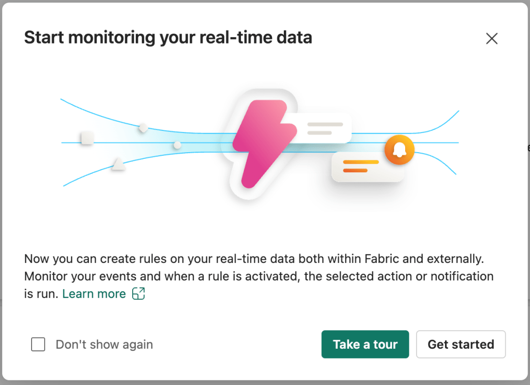Image resolution: width=530 pixels, height=385 pixels.
Task: Click the description paragraph about creating rules
Action: pyautogui.click(x=259, y=276)
